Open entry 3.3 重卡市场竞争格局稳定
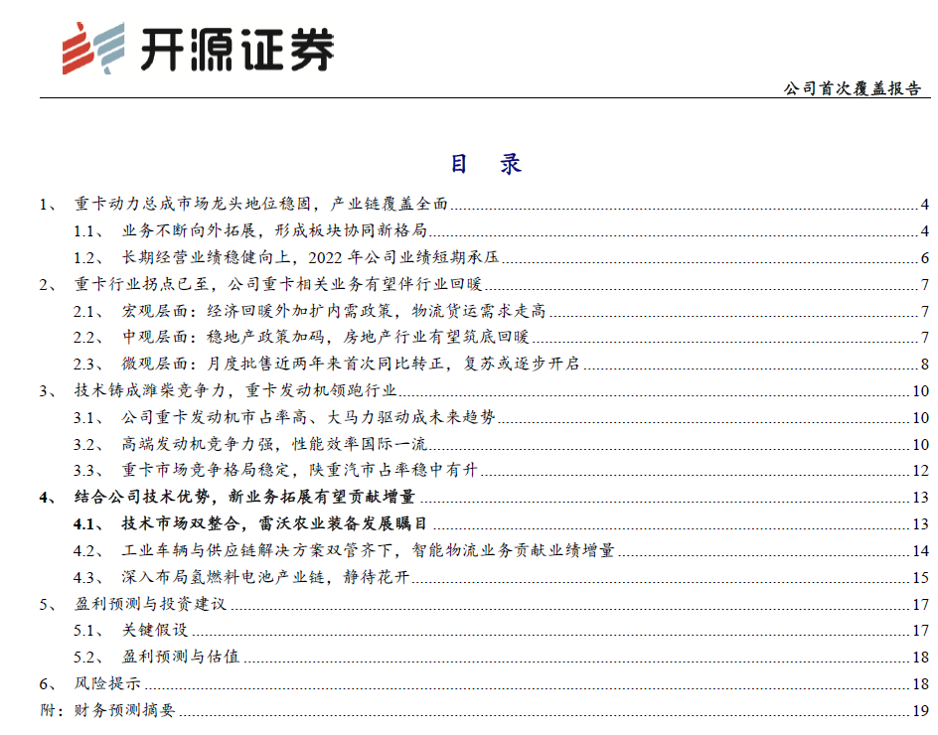The width and height of the screenshot is (938, 735). click(x=502, y=470)
